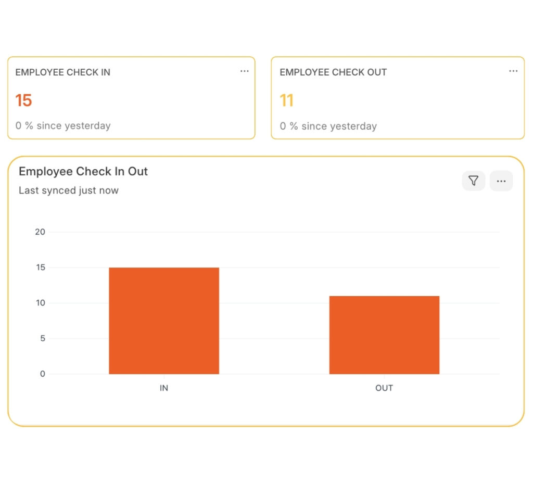Click the three-dot icon next to the filter button
Image resolution: width=533 pixels, height=498 pixels.
(x=501, y=181)
